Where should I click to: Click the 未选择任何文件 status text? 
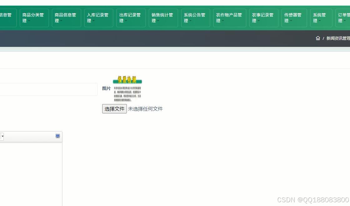146,109
